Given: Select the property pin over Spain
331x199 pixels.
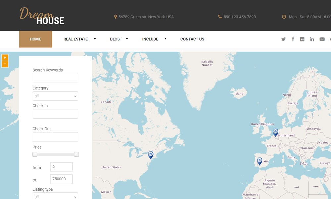Looking at the screenshot, I should coord(260,161).
